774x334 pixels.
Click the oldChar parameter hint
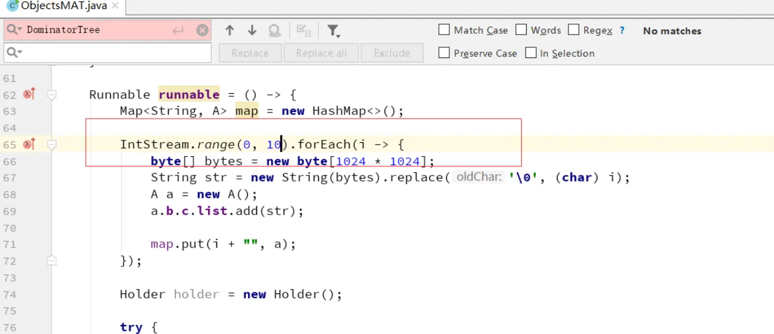(478, 177)
